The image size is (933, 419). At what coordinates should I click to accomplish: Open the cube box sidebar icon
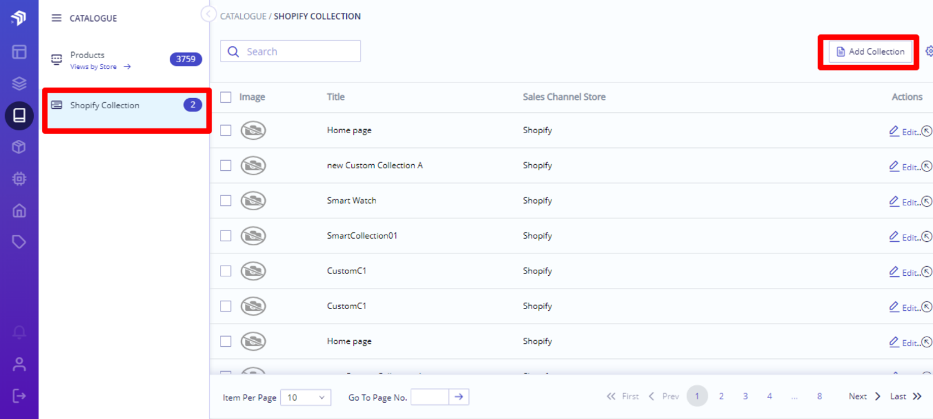pos(19,147)
